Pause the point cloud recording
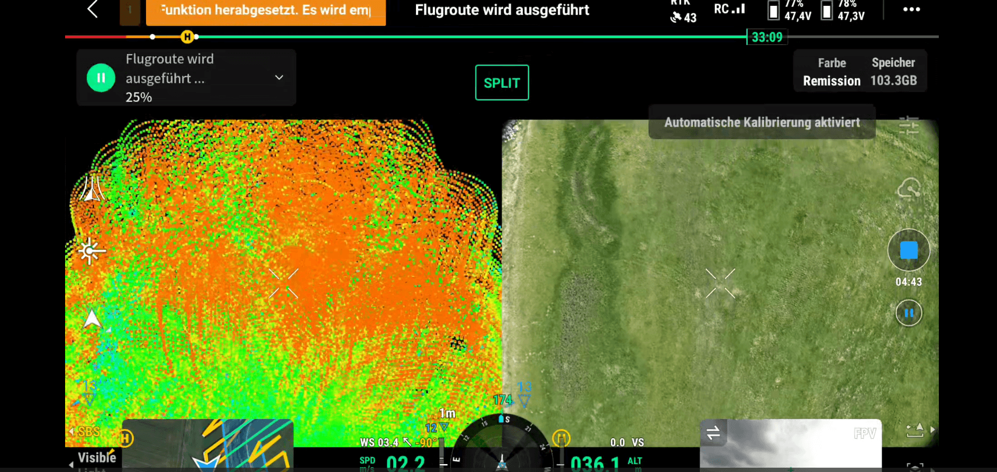The width and height of the screenshot is (997, 472). (909, 313)
